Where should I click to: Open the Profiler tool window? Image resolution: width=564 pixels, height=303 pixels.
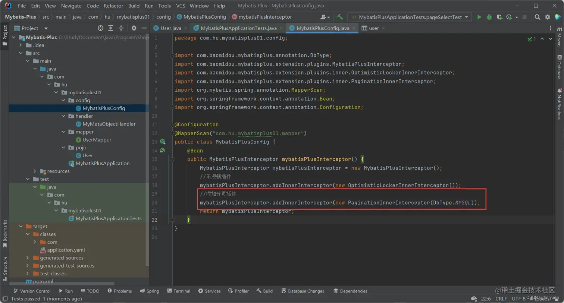point(238,291)
